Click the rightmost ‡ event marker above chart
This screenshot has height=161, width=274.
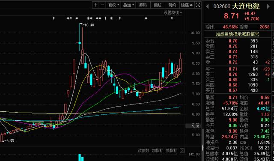[172, 18]
